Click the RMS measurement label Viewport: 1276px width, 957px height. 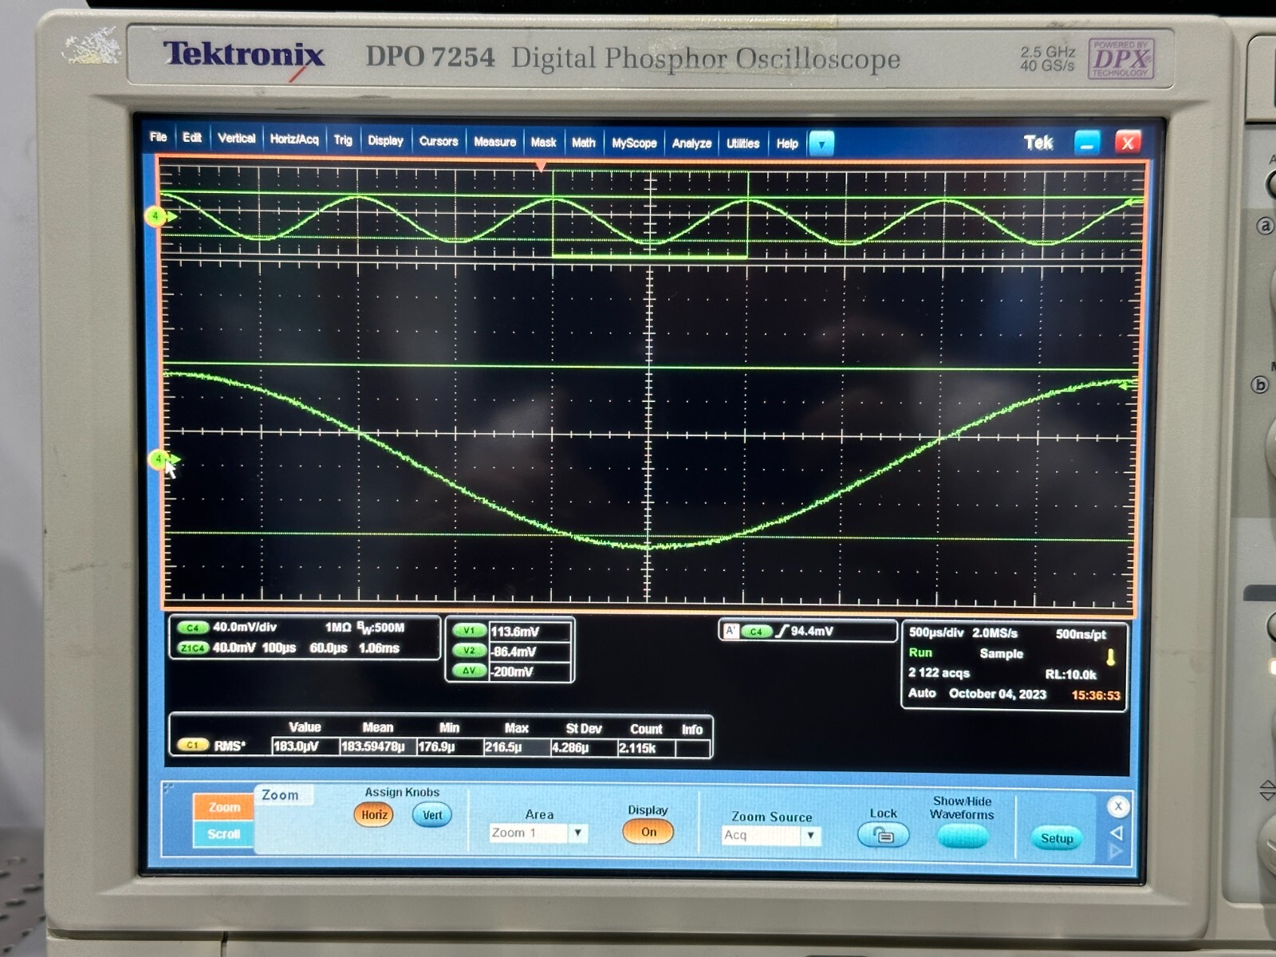(x=230, y=746)
